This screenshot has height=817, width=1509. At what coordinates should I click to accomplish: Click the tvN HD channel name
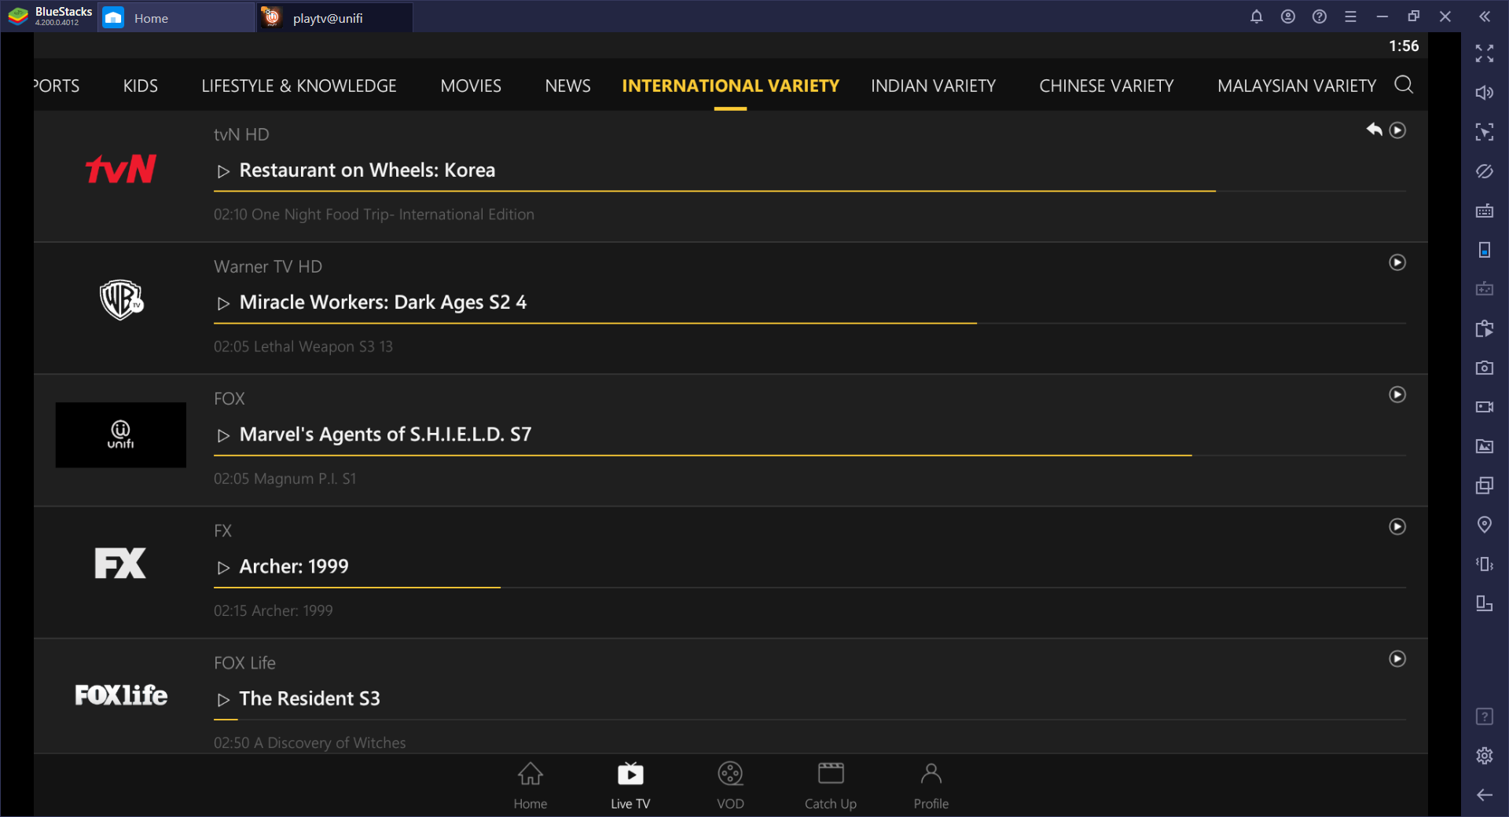pos(241,134)
